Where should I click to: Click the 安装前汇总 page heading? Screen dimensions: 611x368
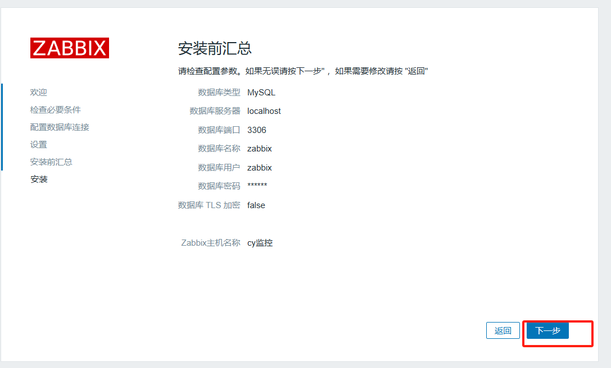click(215, 49)
